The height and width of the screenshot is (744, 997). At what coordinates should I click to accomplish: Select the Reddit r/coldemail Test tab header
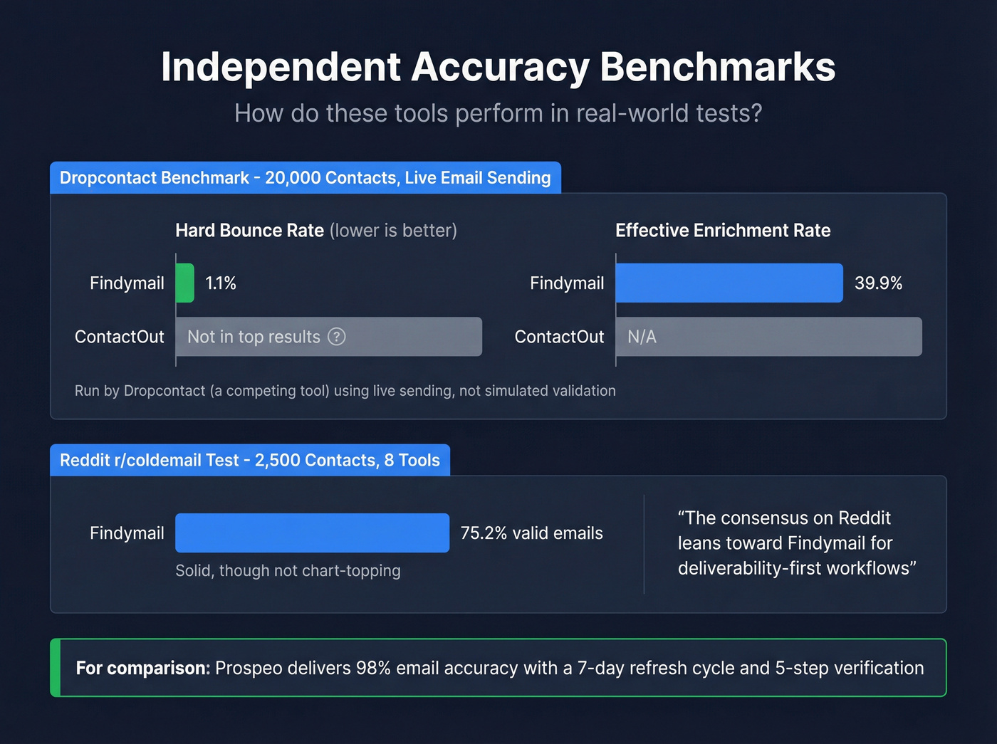[x=250, y=461]
